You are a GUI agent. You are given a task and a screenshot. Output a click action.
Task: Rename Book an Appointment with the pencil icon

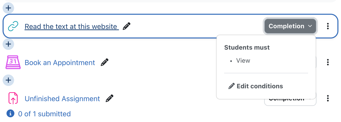(x=104, y=63)
